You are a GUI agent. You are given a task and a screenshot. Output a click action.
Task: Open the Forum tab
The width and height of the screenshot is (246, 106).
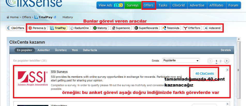point(233,5)
